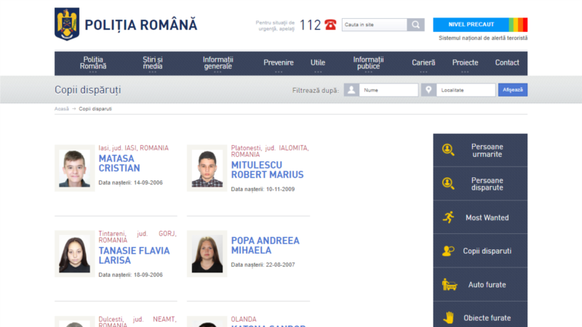Click the 'Data nașterii: 22-08-2007' text
The width and height of the screenshot is (582, 327).
click(263, 265)
